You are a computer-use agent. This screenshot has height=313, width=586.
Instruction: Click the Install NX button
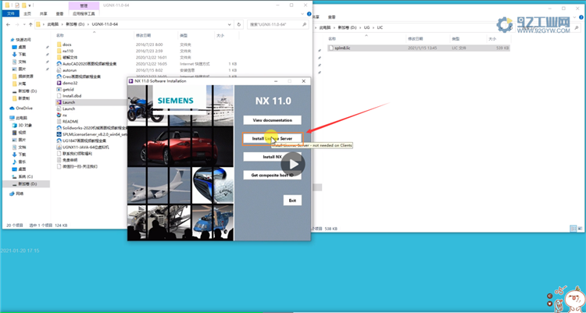tap(273, 157)
